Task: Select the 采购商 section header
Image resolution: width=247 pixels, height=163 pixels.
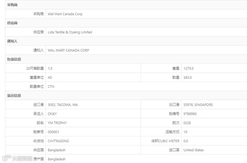Action: (12, 5)
